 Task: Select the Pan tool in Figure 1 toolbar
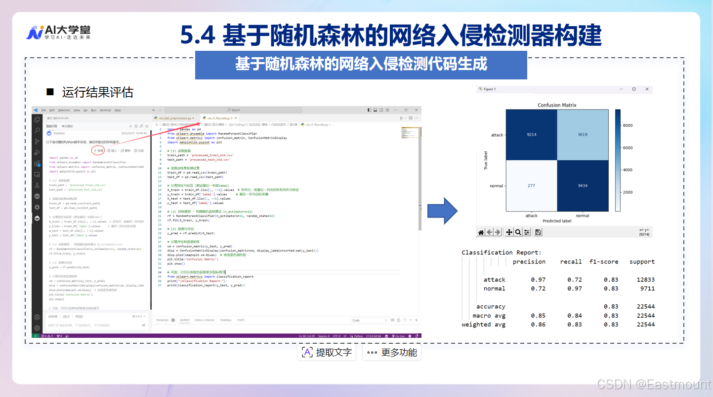(x=509, y=232)
